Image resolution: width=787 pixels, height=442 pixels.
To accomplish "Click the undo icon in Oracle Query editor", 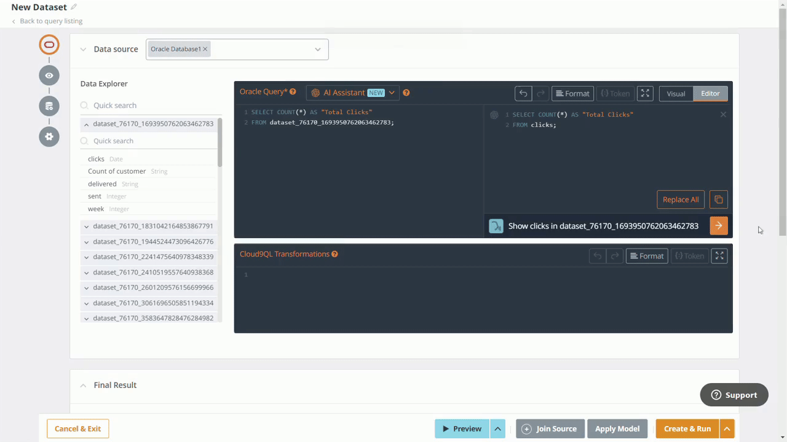I will [523, 93].
